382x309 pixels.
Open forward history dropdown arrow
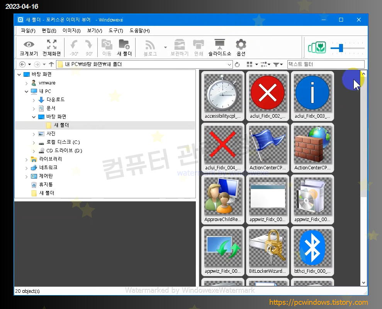44,64
